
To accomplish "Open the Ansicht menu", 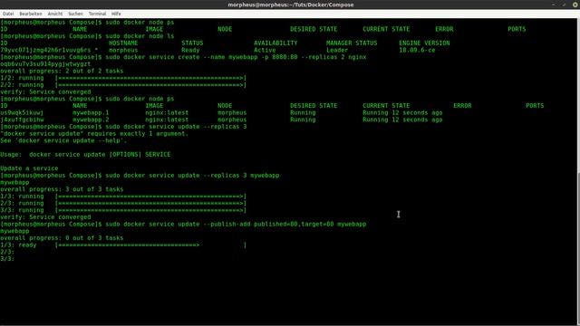I will point(55,14).
